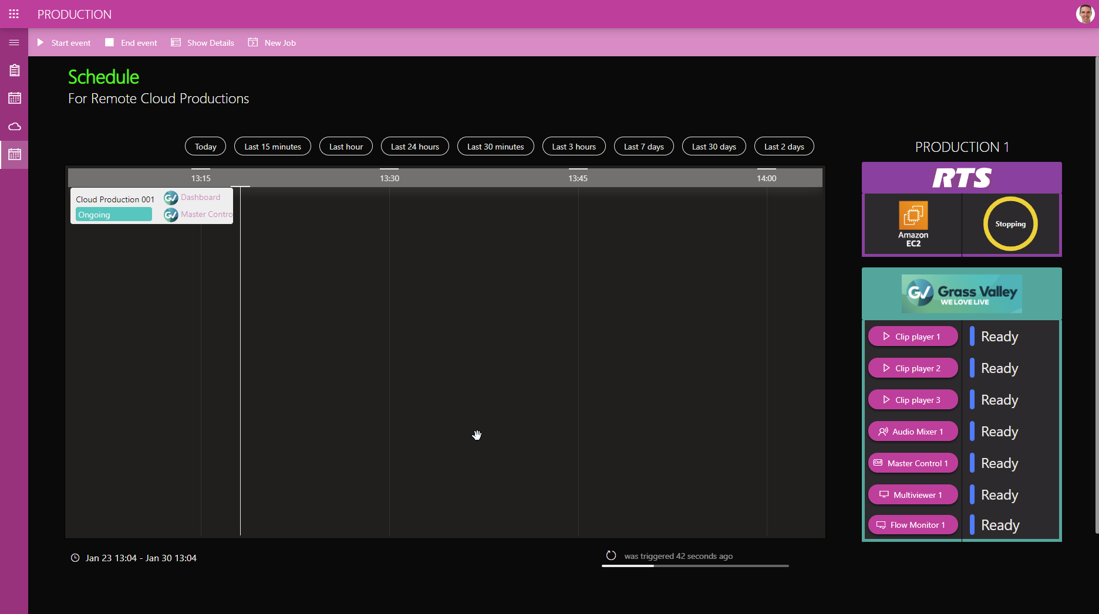Open Multiviewer 1
Viewport: 1099px width, 614px height.
(913, 495)
